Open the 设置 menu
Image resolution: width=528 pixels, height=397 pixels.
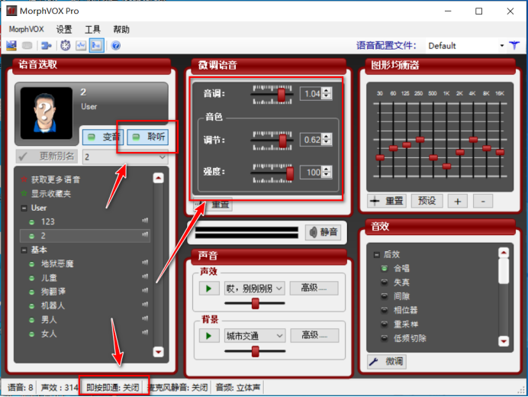pos(64,29)
